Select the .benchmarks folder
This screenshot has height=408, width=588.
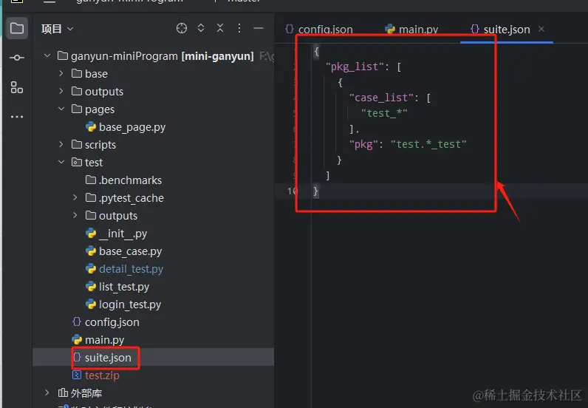point(124,180)
